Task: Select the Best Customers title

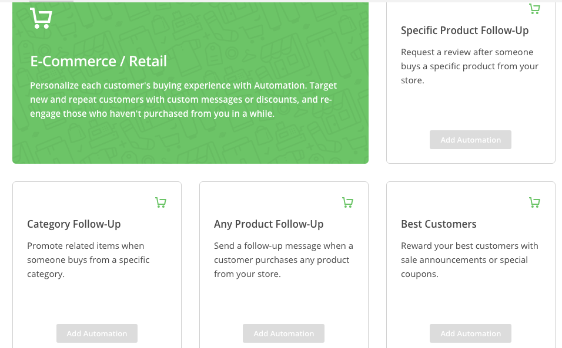Action: point(439,224)
